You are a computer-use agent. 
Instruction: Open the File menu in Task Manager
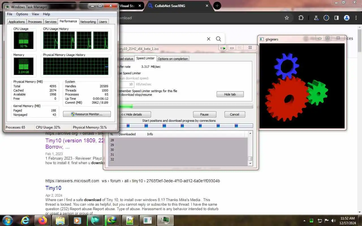pyautogui.click(x=10, y=14)
